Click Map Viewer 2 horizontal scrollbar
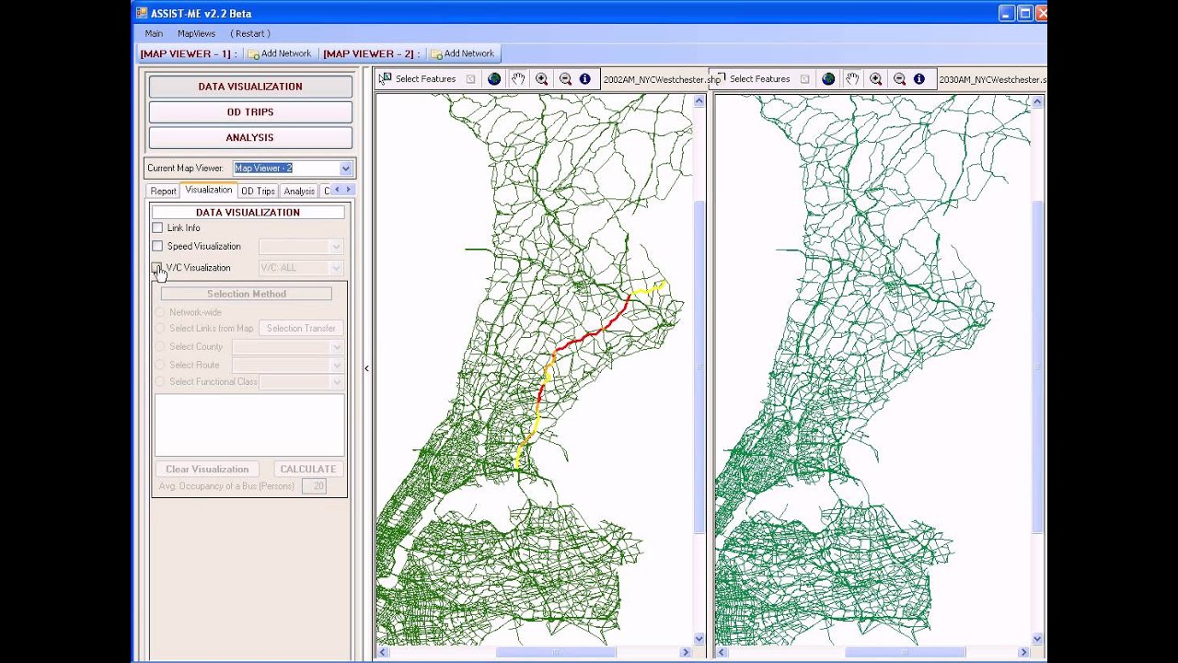 (x=906, y=652)
